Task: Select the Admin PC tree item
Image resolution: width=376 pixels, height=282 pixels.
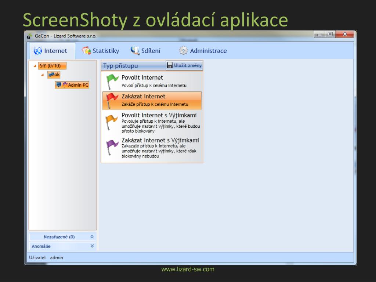Action: click(x=72, y=85)
